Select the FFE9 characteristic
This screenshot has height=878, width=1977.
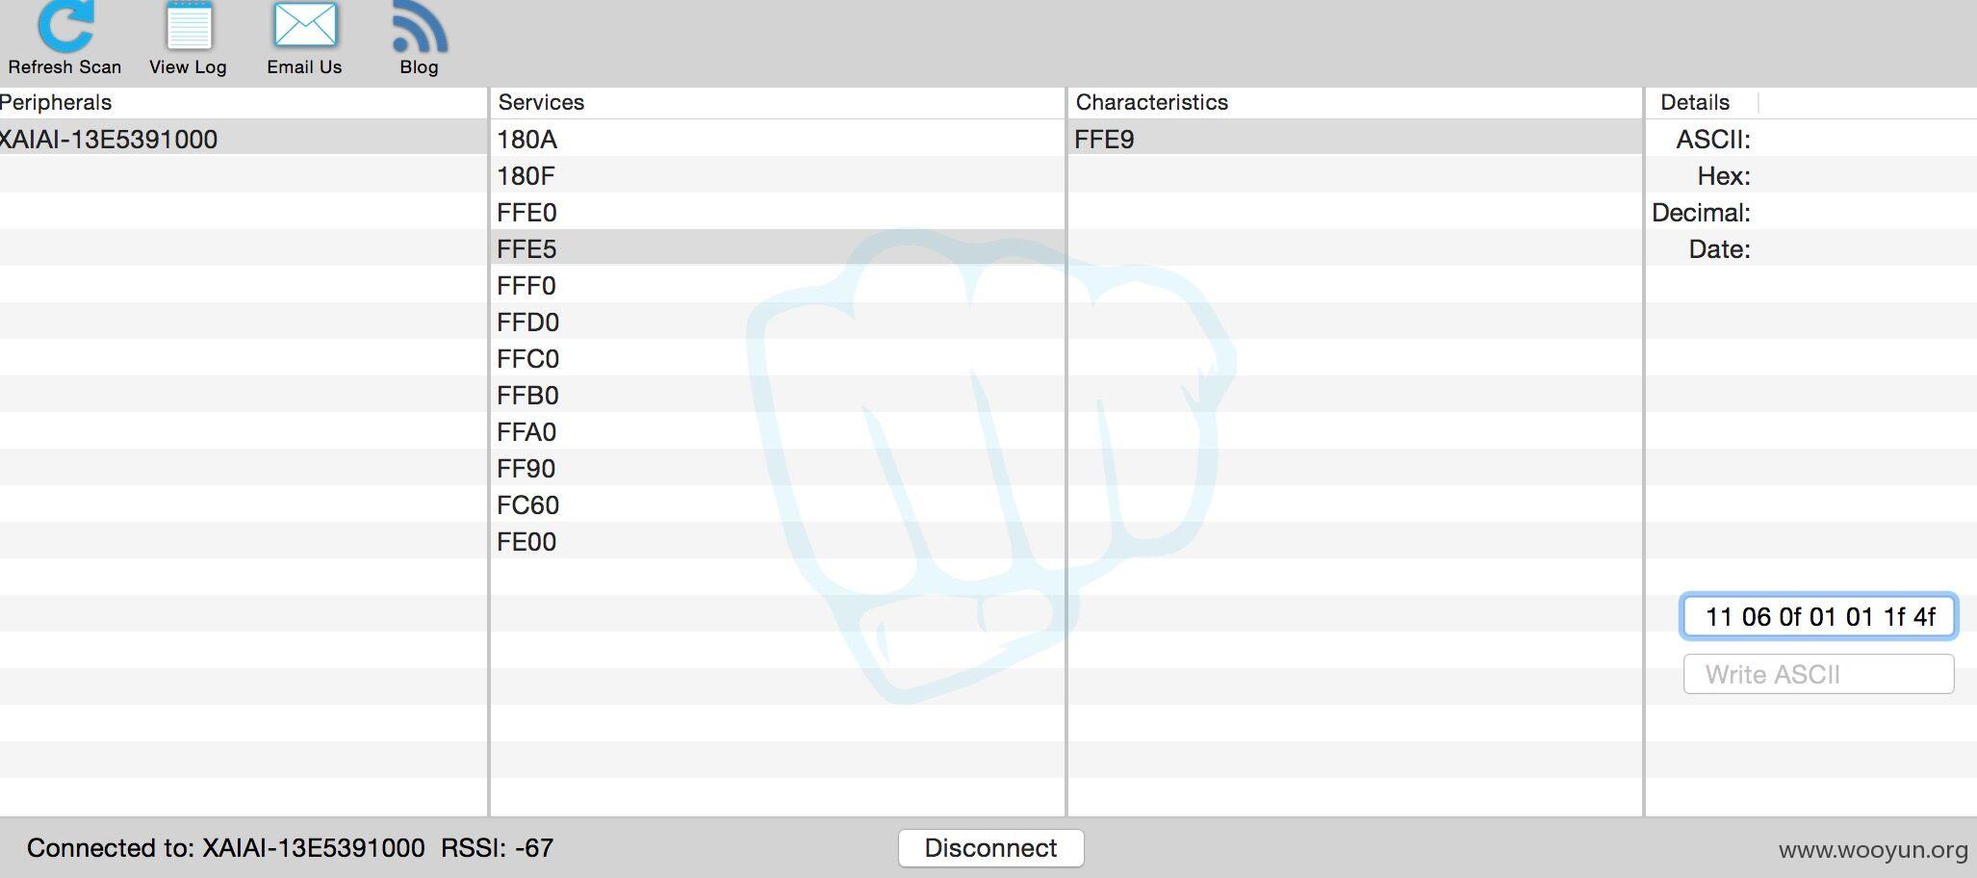(x=1354, y=139)
